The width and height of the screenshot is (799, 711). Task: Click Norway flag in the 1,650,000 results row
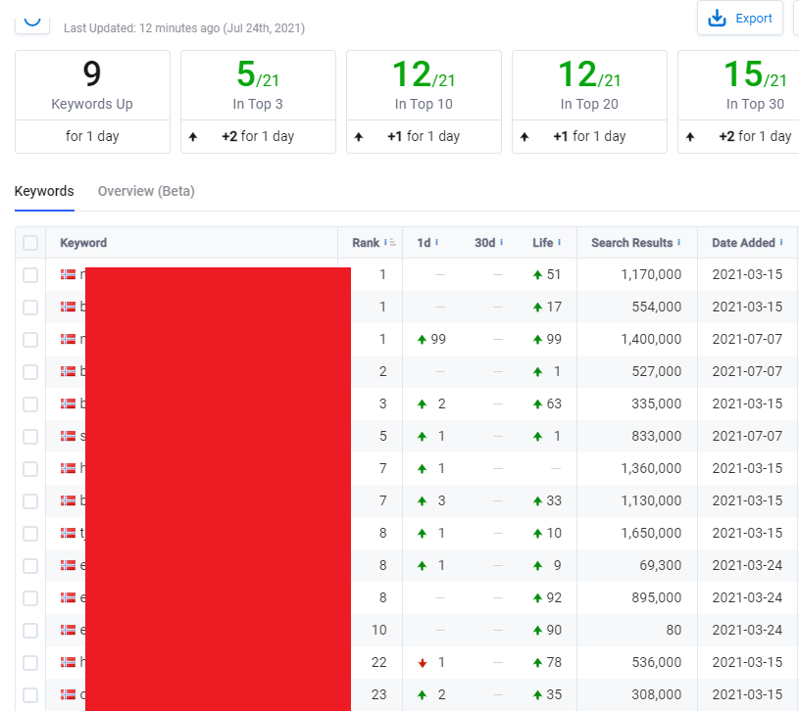[x=68, y=534]
